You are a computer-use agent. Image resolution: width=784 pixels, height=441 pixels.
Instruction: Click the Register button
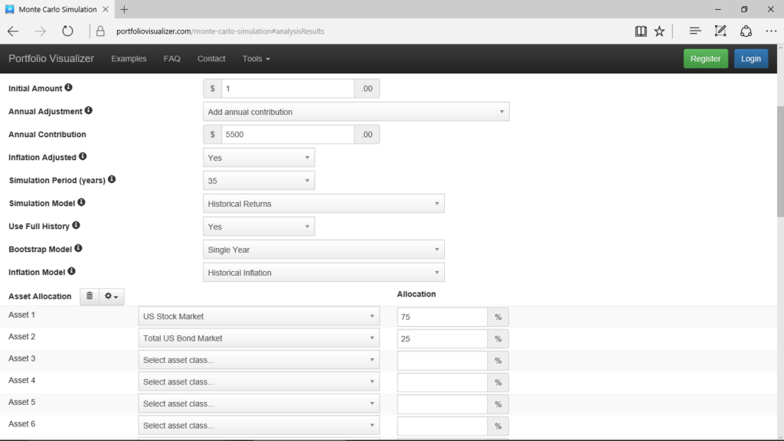[705, 58]
